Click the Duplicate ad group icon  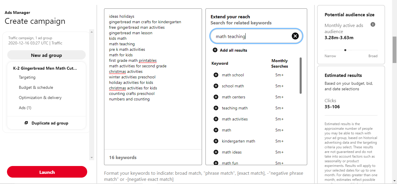26,123
